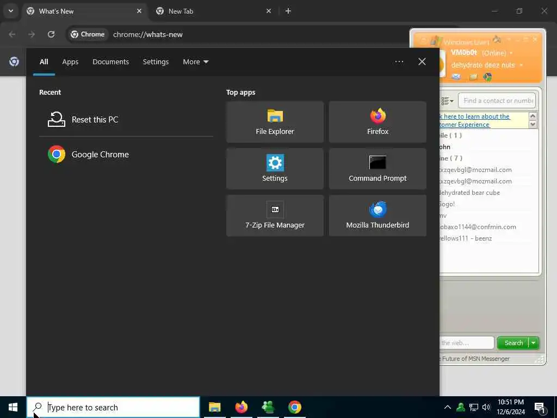Reload the Chrome page
The width and height of the screenshot is (557, 418).
pyautogui.click(x=51, y=34)
